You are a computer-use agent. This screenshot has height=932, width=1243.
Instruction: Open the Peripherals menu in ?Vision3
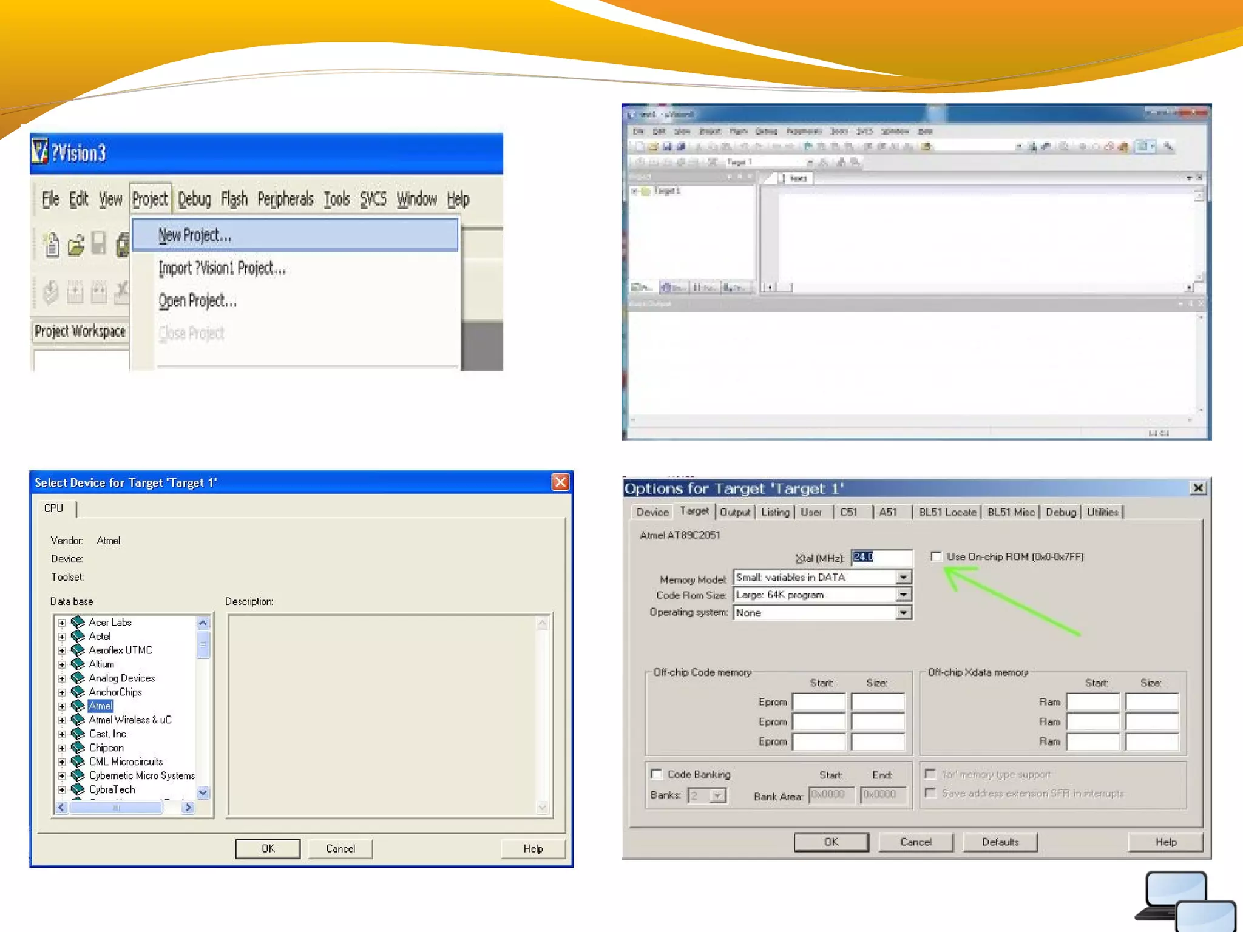click(x=285, y=199)
